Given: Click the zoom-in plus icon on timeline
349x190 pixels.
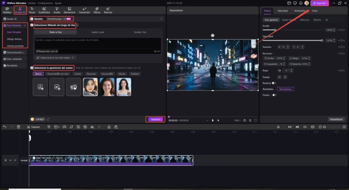Looking at the screenshot, I should (x=344, y=127).
